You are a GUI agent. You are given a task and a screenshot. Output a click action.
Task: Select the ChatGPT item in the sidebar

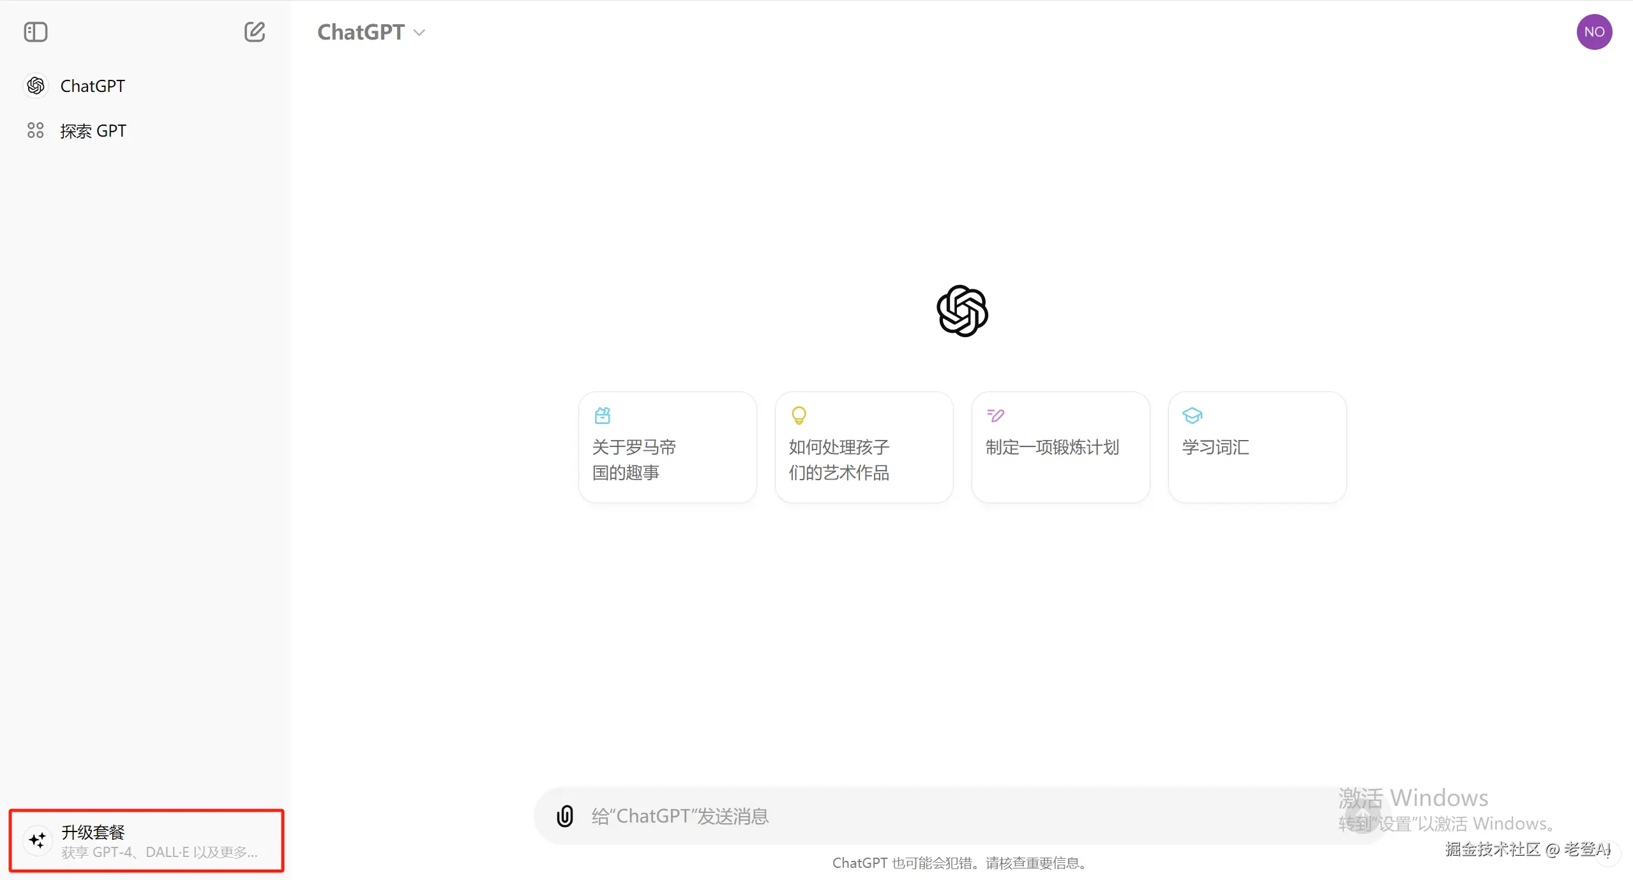tap(93, 86)
